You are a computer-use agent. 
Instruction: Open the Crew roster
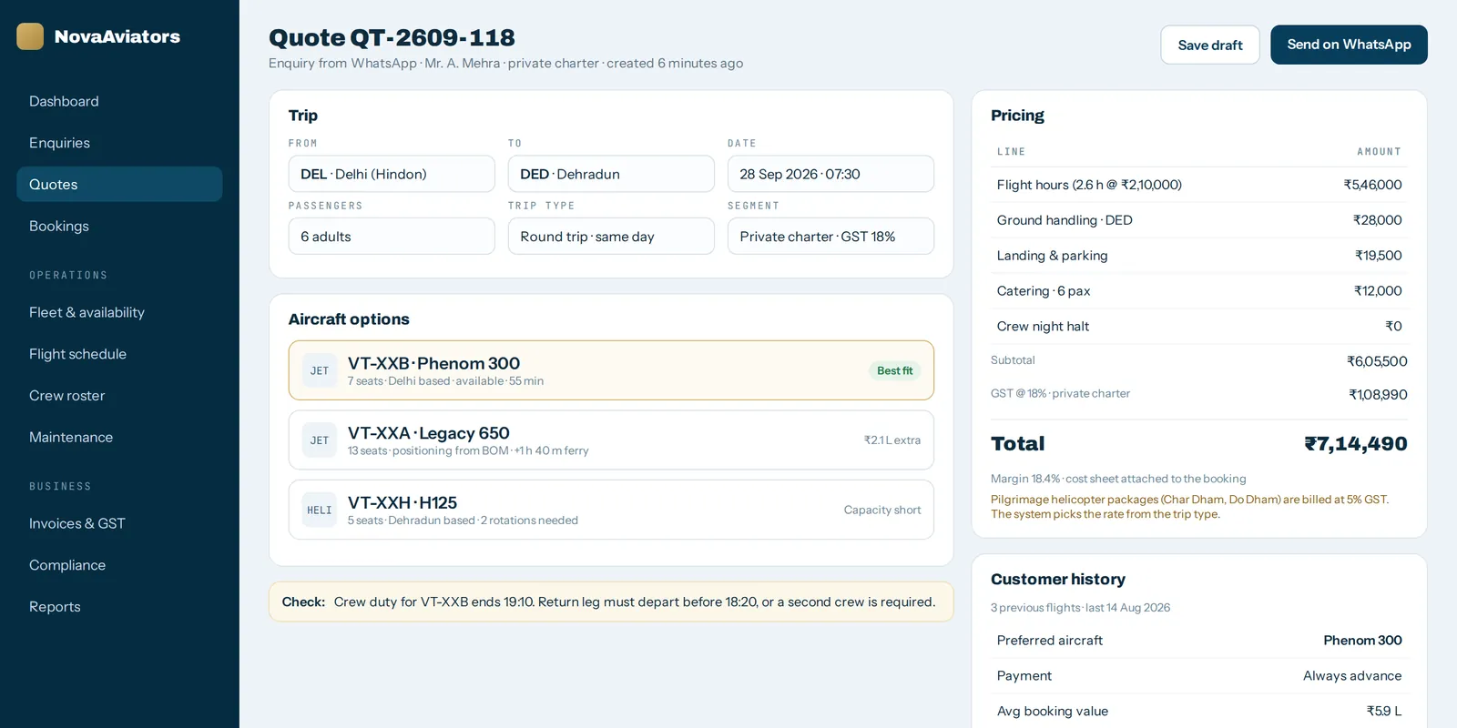(x=119, y=396)
